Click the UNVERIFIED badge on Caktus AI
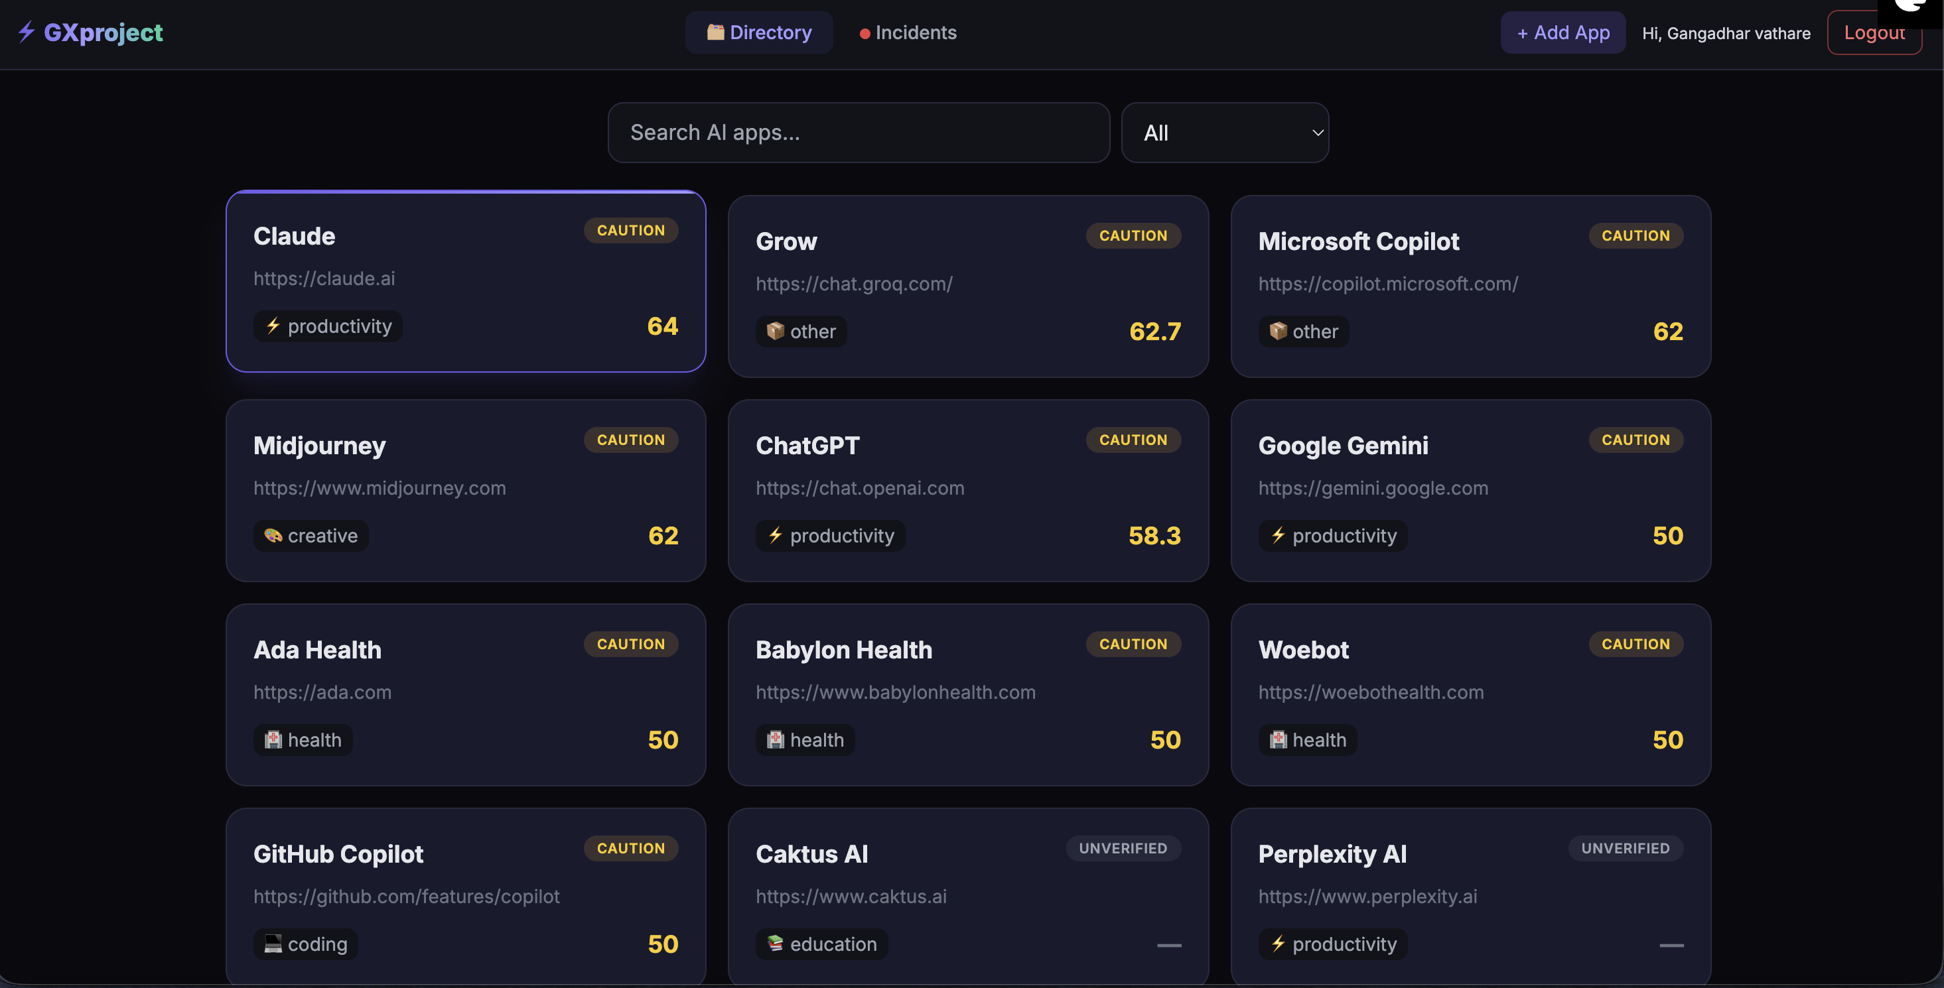This screenshot has width=1944, height=988. pos(1123,849)
